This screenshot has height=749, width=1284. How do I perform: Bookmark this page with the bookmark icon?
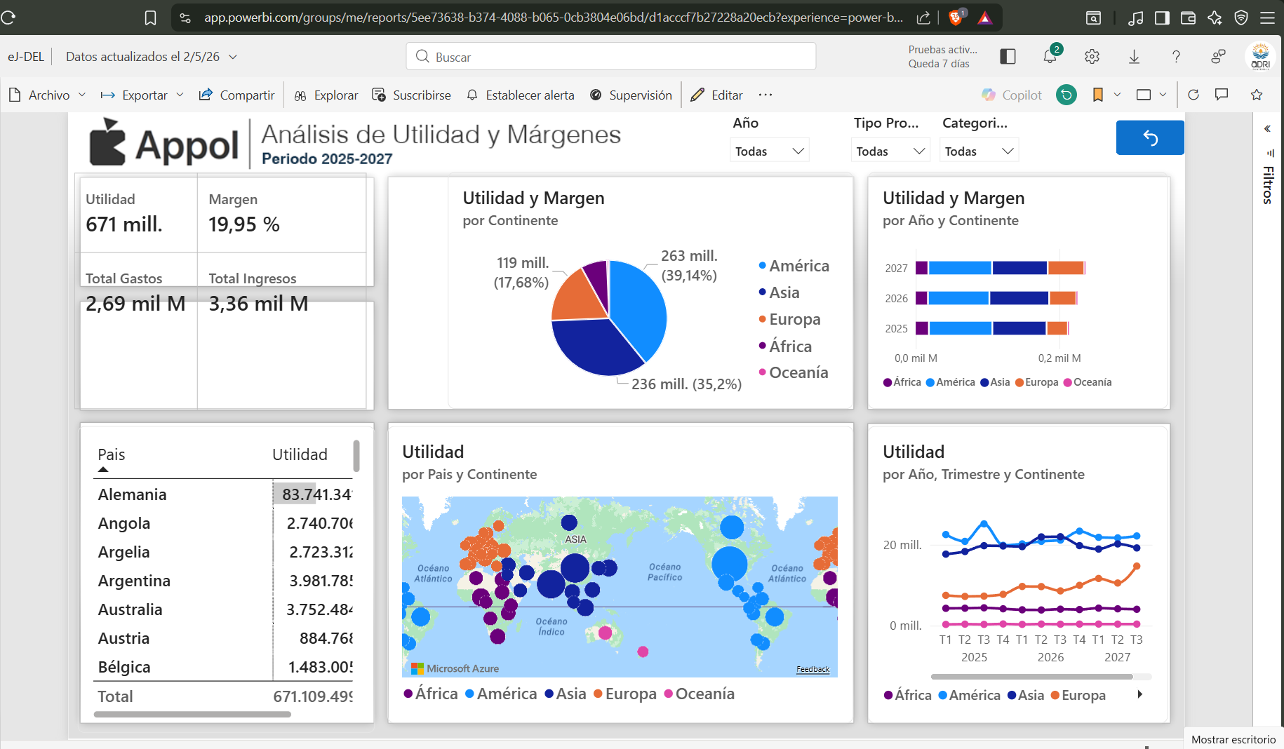tap(150, 18)
